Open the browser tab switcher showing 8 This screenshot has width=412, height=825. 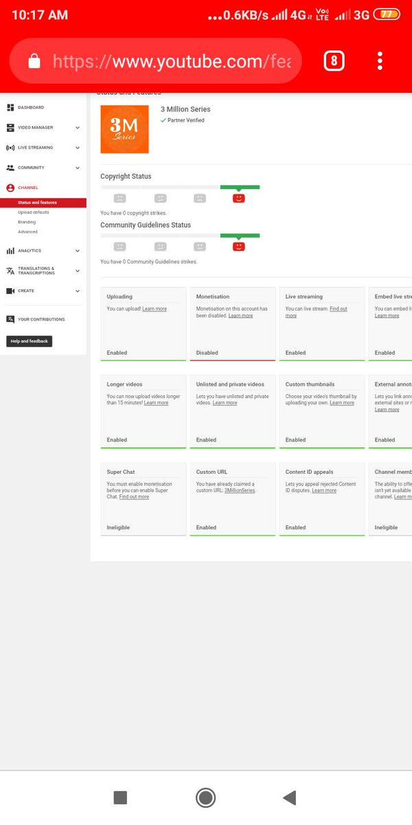[334, 61]
